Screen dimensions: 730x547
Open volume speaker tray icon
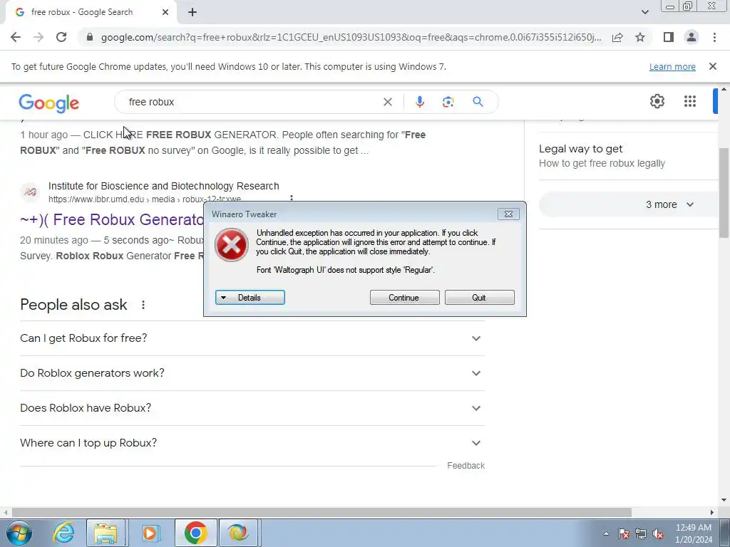pyautogui.click(x=658, y=533)
